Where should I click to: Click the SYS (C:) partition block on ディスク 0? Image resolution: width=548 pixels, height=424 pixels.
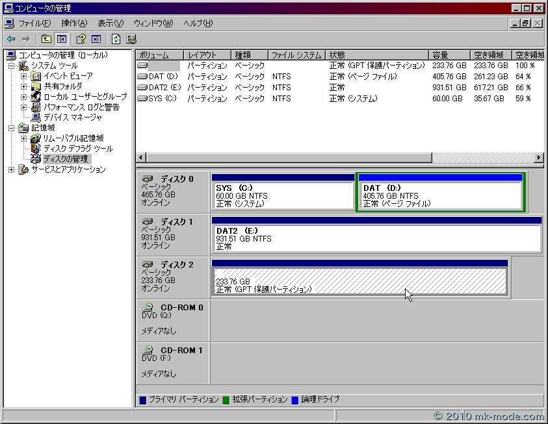point(283,195)
